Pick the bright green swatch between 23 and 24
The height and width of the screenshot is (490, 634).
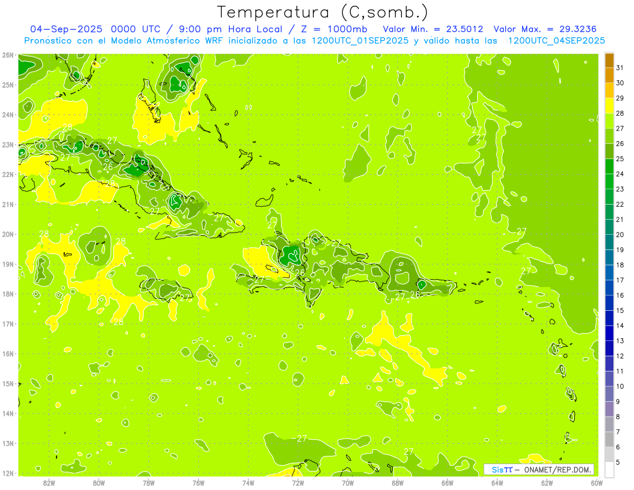[x=609, y=181]
